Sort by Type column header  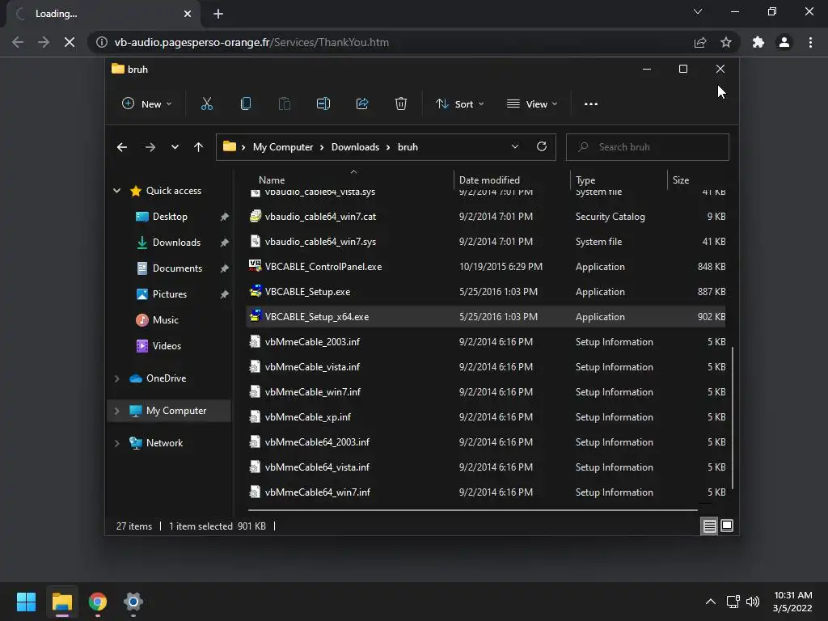click(x=585, y=180)
